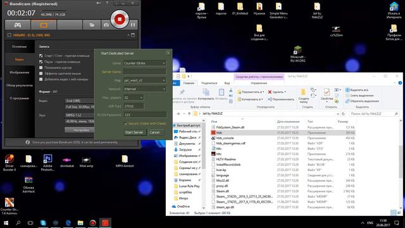
Task: Open Поделиться ribbon tab in Explorer
Action: coord(209,83)
